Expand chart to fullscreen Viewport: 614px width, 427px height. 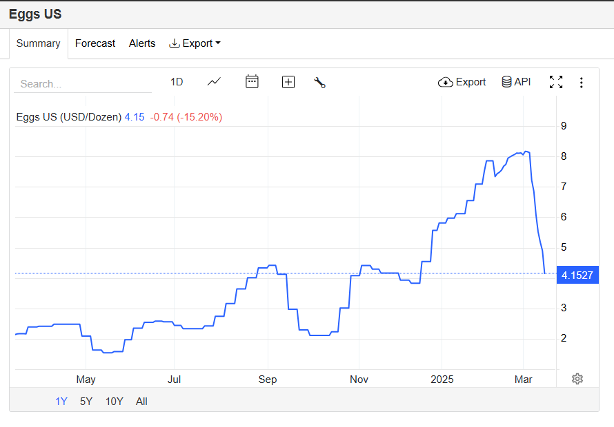pyautogui.click(x=556, y=82)
